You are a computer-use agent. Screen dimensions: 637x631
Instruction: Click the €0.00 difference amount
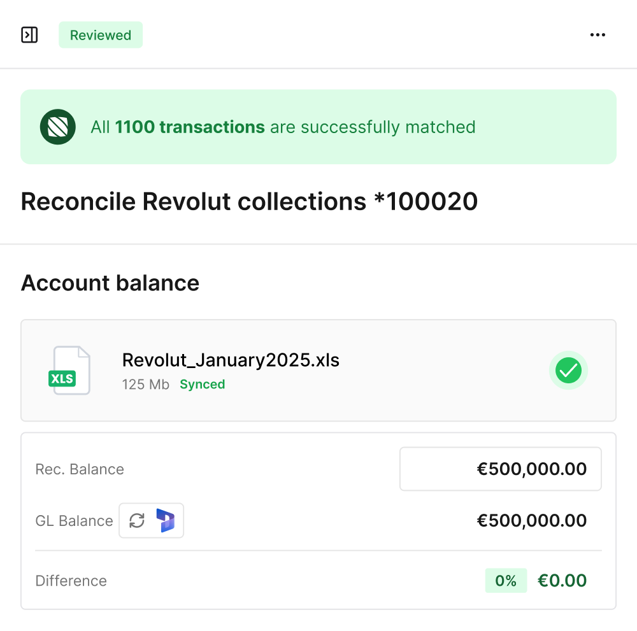(562, 581)
